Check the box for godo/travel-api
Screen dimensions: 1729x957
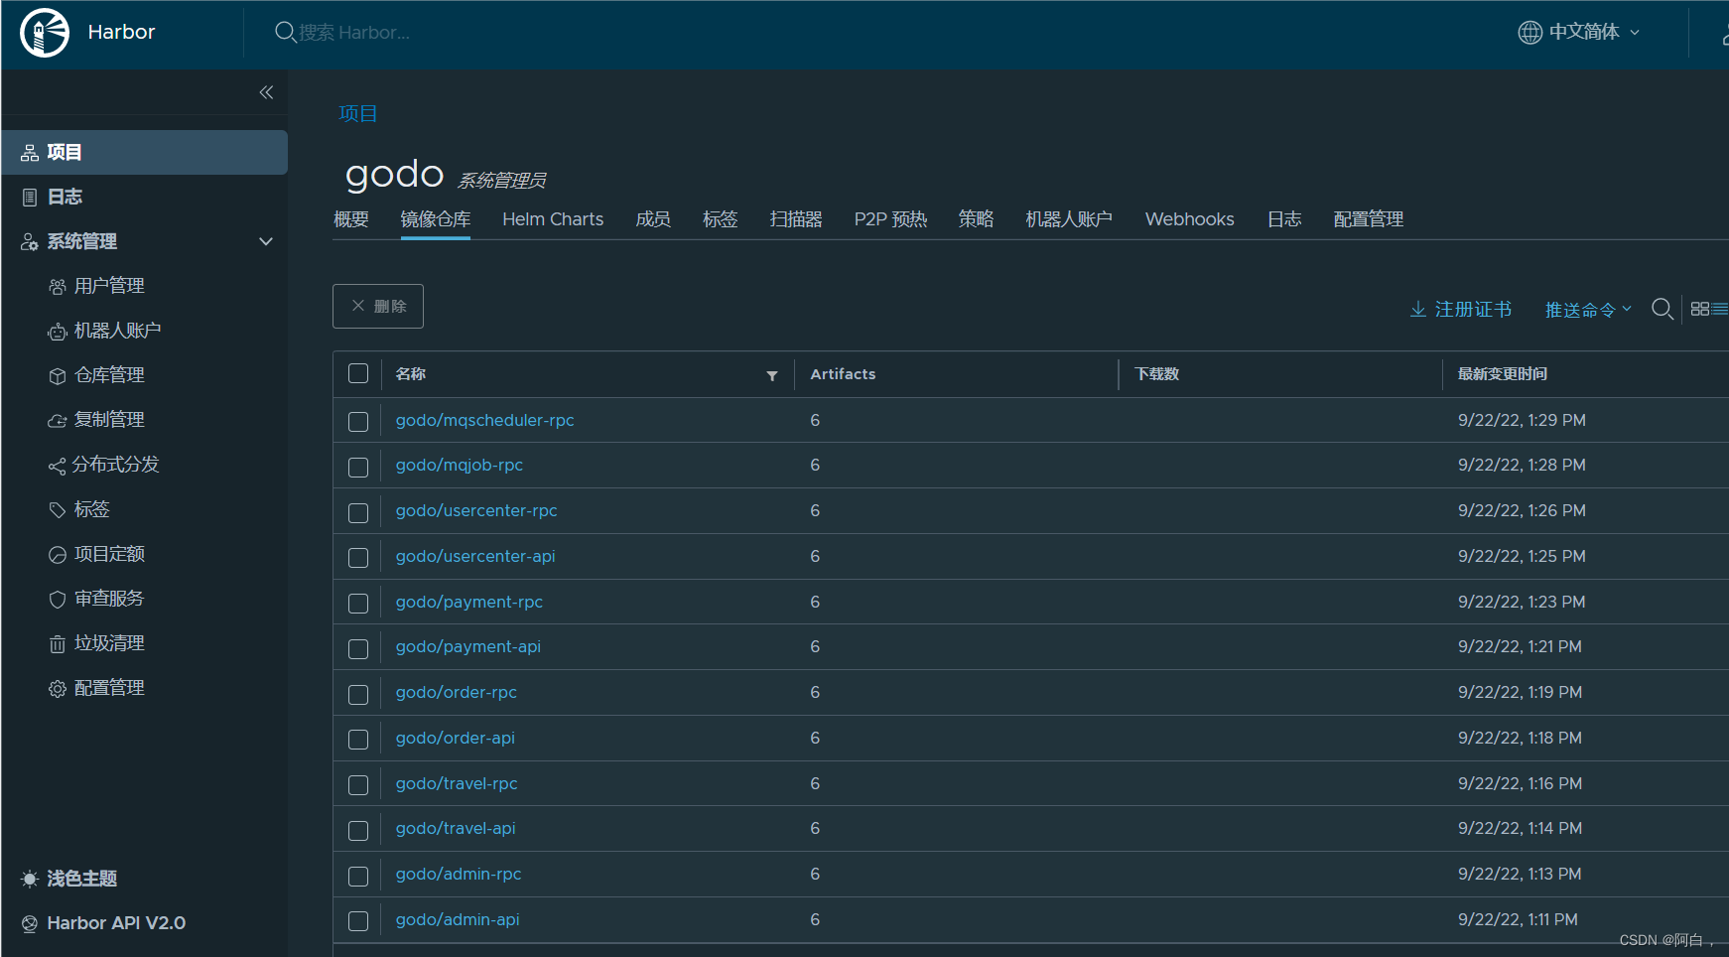coord(358,830)
